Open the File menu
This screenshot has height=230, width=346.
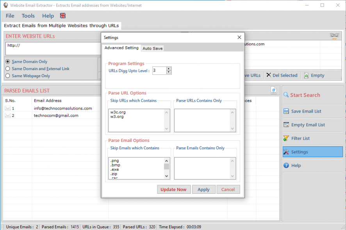(x=10, y=16)
